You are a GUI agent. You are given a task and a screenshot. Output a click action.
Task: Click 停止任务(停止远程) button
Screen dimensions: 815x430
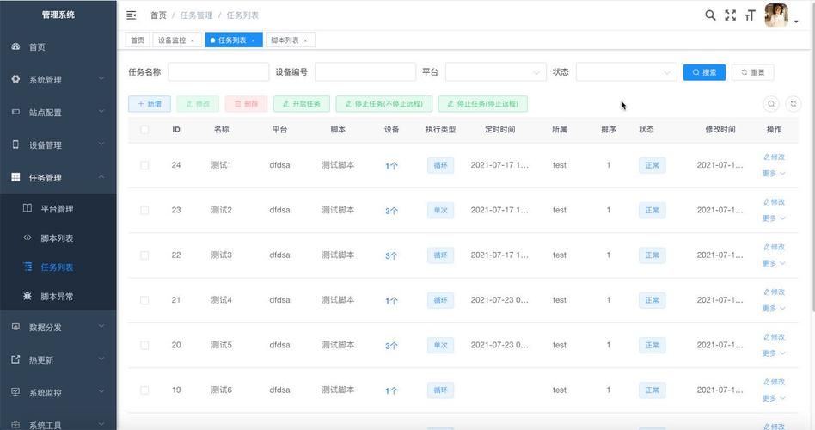click(483, 104)
